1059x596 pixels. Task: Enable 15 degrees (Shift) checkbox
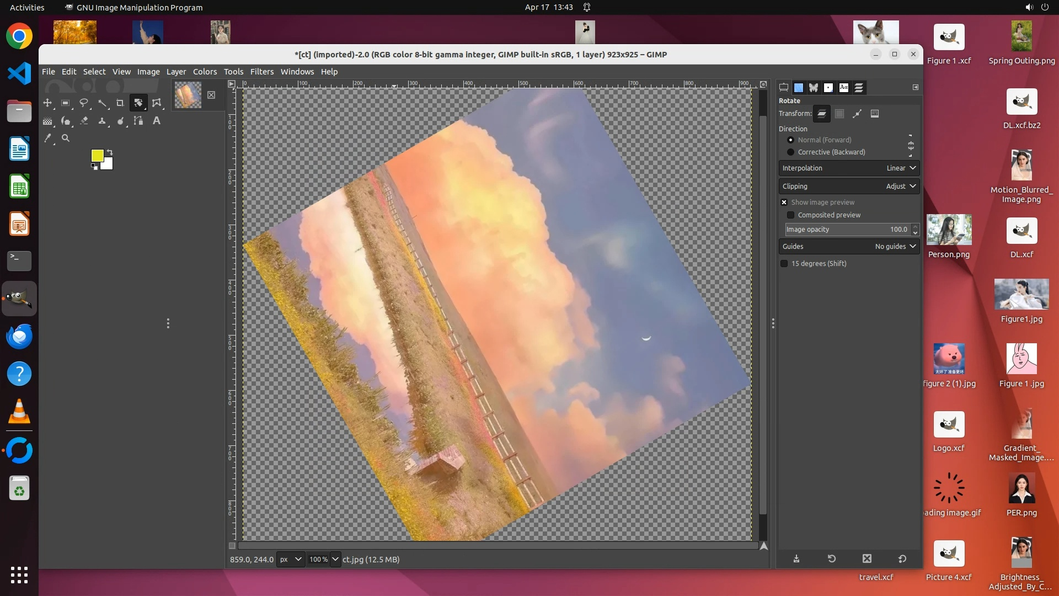coord(784,263)
